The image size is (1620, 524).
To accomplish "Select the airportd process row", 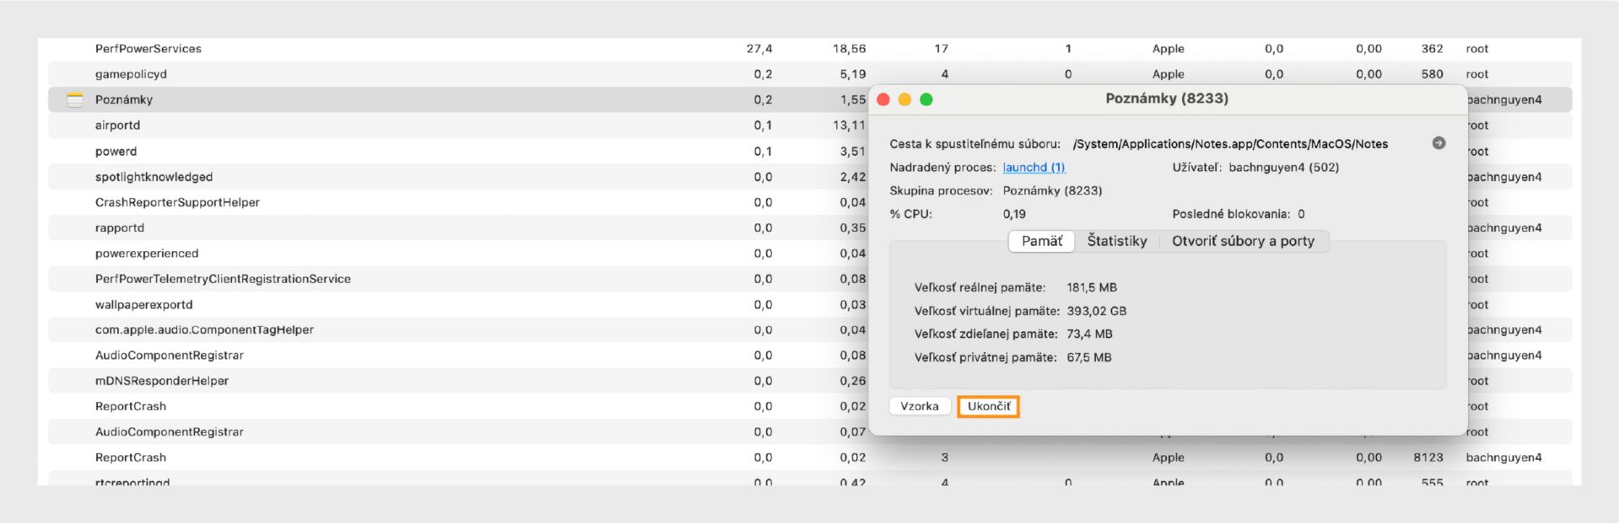I will click(117, 126).
